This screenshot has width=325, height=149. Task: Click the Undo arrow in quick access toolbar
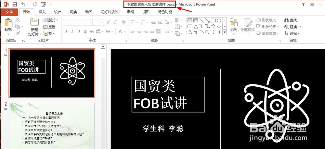(23, 4)
